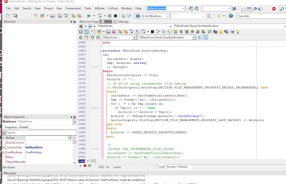Pause program with the pause icon
The image size is (286, 184).
[x=109, y=16]
